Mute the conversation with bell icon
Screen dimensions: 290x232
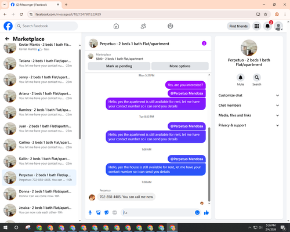coord(241,78)
